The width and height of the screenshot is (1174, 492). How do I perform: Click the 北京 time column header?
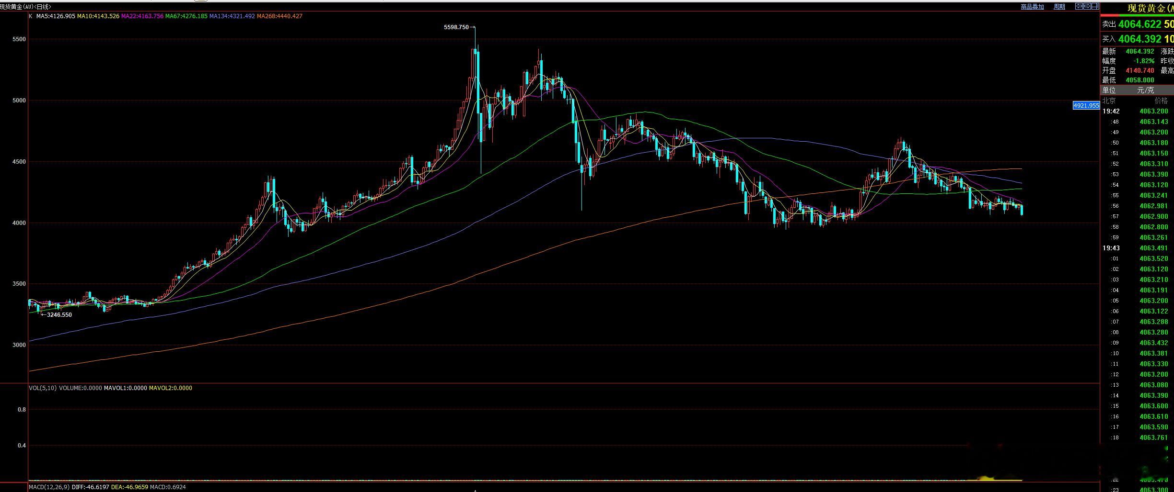pos(1109,101)
